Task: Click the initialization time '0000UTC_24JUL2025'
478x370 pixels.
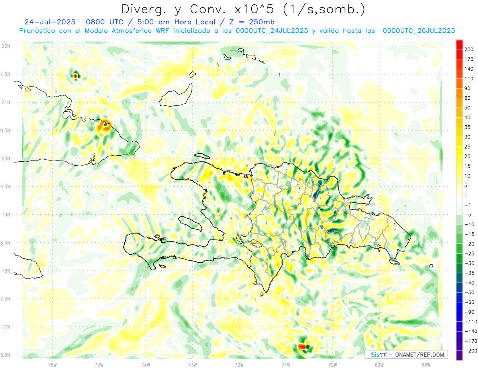Action: pyautogui.click(x=272, y=31)
